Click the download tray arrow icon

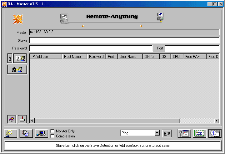click(22, 119)
